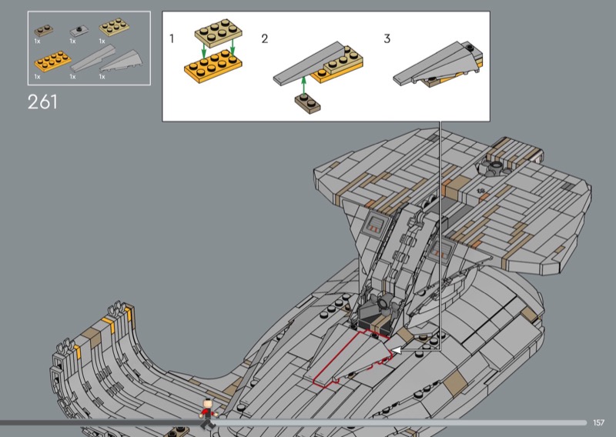Select the gray jumper plate with black stud

pos(78,30)
